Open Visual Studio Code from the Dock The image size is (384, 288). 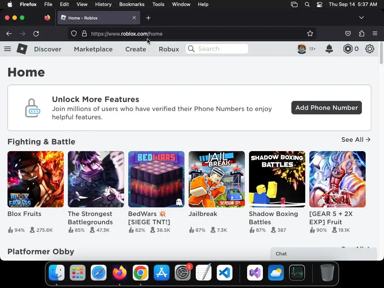click(225, 273)
